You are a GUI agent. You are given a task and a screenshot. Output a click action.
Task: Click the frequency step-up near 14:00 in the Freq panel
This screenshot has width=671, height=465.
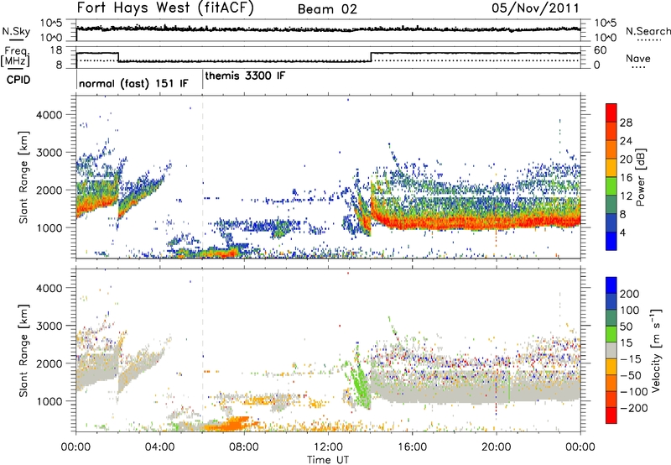371,57
